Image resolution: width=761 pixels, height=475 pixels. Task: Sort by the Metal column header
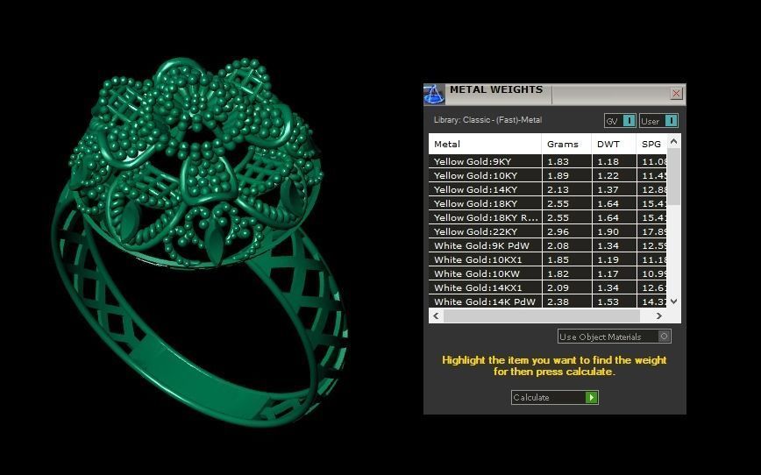point(485,144)
